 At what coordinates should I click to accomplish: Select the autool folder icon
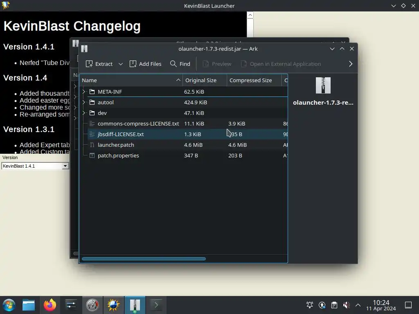92,102
